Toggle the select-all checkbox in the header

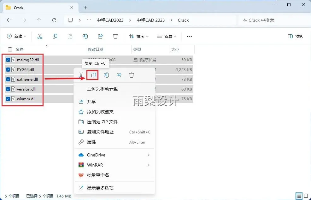click(x=10, y=50)
